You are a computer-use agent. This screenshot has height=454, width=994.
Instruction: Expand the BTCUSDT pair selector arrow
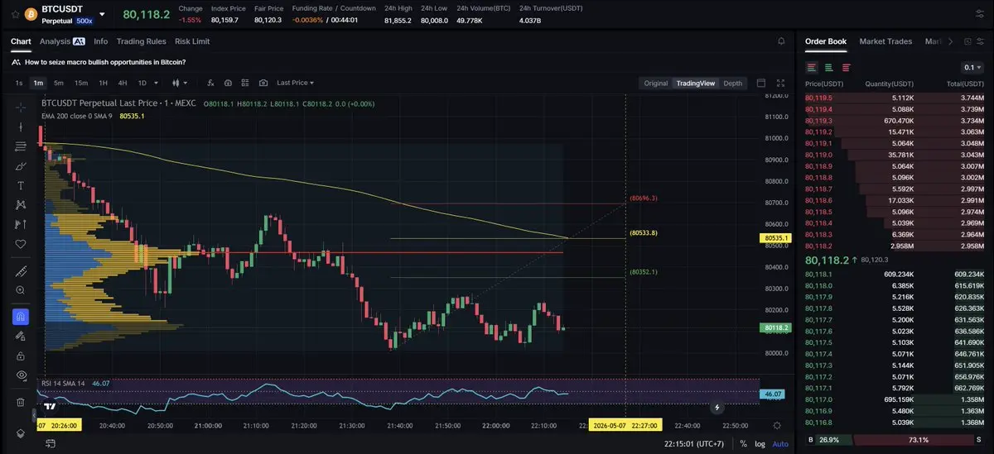tap(102, 15)
